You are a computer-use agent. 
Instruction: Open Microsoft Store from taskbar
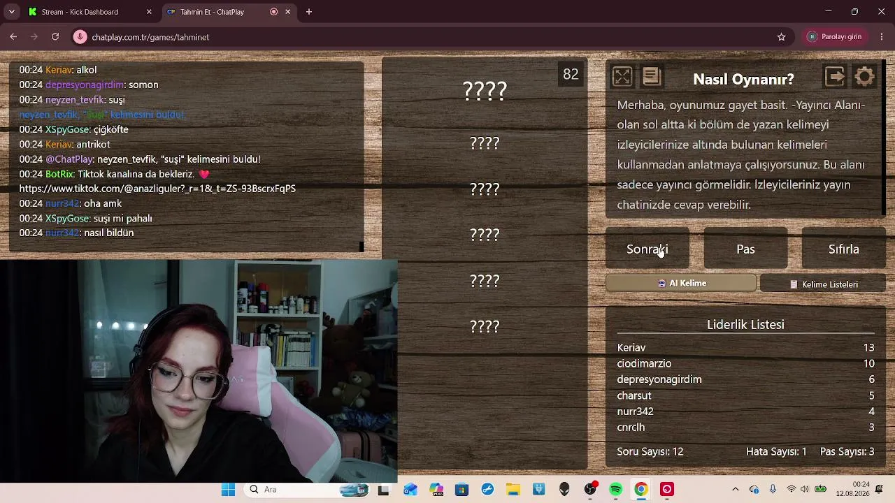(x=461, y=490)
